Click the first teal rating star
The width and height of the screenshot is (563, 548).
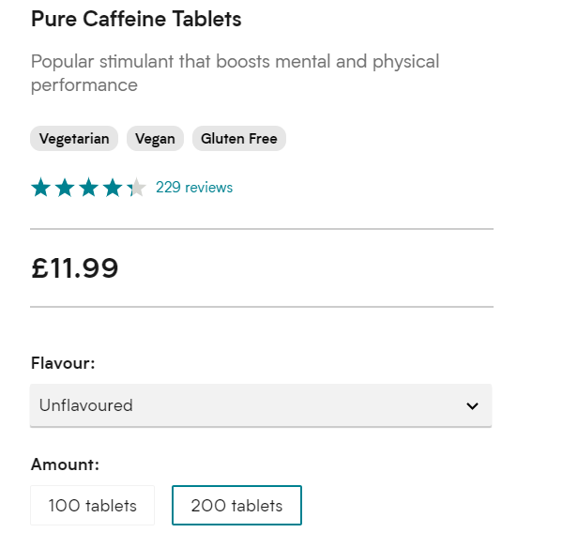(40, 188)
